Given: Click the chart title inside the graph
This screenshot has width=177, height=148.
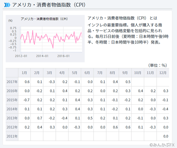Looking at the screenshot, I should coord(44,19).
